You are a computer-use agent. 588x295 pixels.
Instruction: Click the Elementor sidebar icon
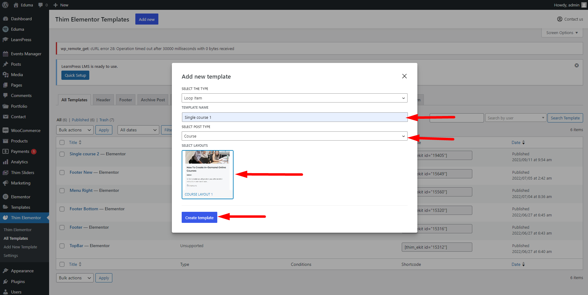pyautogui.click(x=6, y=197)
